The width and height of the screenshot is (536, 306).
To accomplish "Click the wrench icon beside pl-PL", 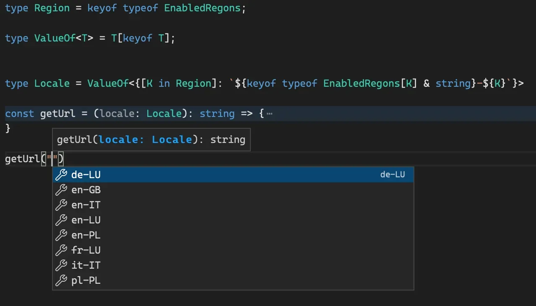I will click(61, 280).
